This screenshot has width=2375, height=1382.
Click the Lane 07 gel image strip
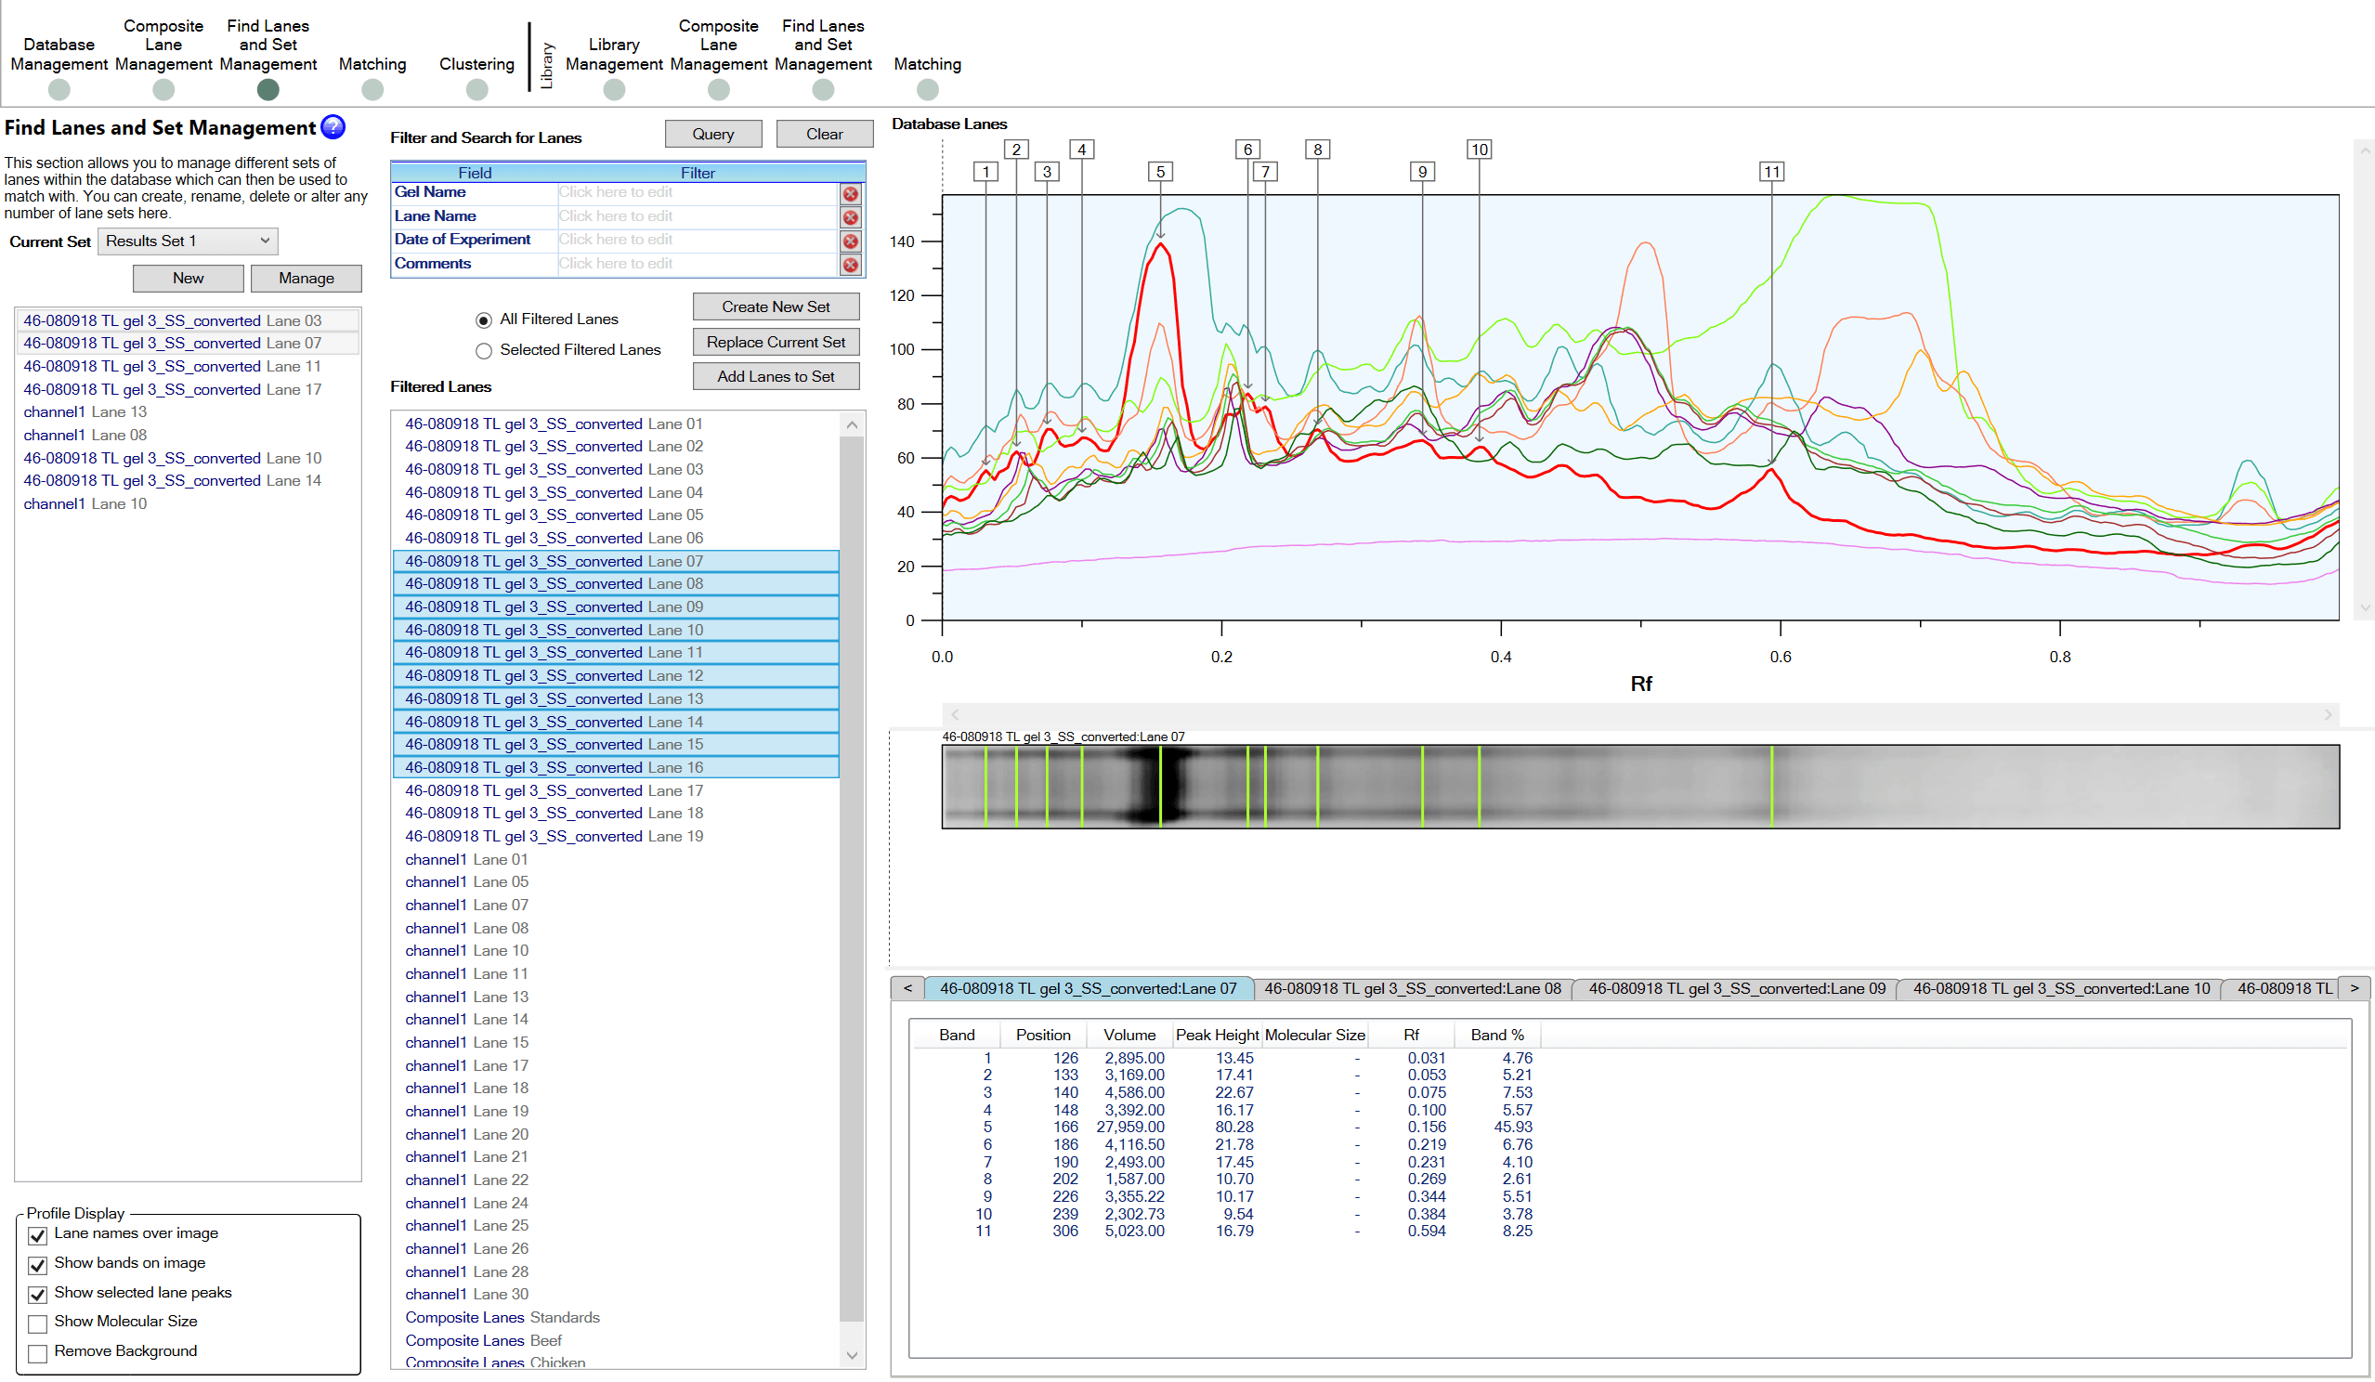coord(1640,787)
